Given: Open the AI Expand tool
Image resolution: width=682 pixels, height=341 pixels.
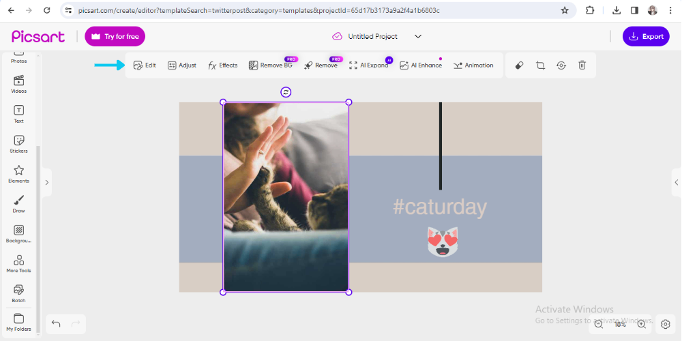Looking at the screenshot, I should [368, 65].
